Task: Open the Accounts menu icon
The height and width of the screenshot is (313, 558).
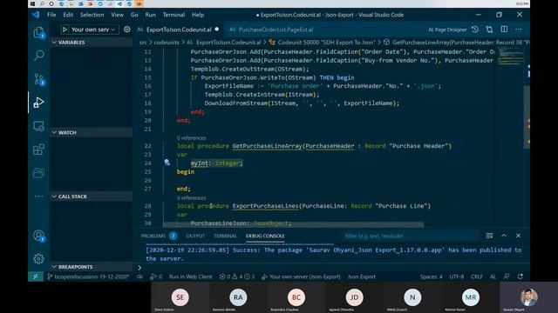Action: (x=38, y=236)
